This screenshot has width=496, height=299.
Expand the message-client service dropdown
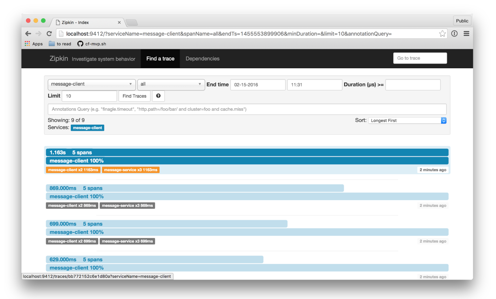coord(91,84)
